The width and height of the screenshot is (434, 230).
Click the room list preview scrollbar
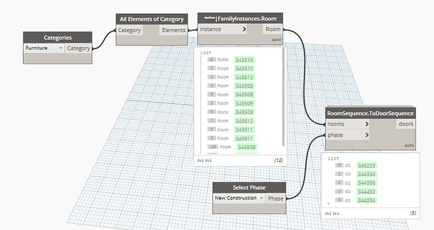(284, 97)
